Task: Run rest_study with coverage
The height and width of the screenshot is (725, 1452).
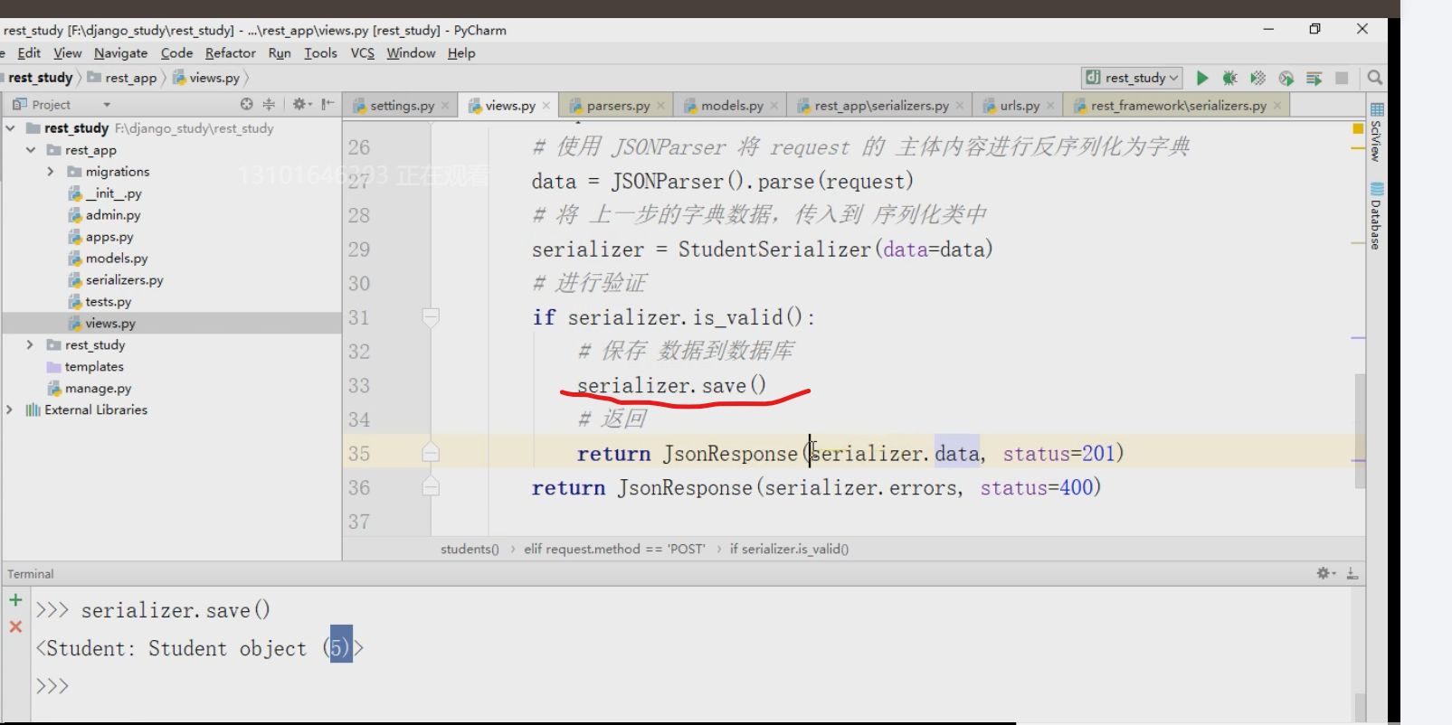Action: pos(1257,78)
